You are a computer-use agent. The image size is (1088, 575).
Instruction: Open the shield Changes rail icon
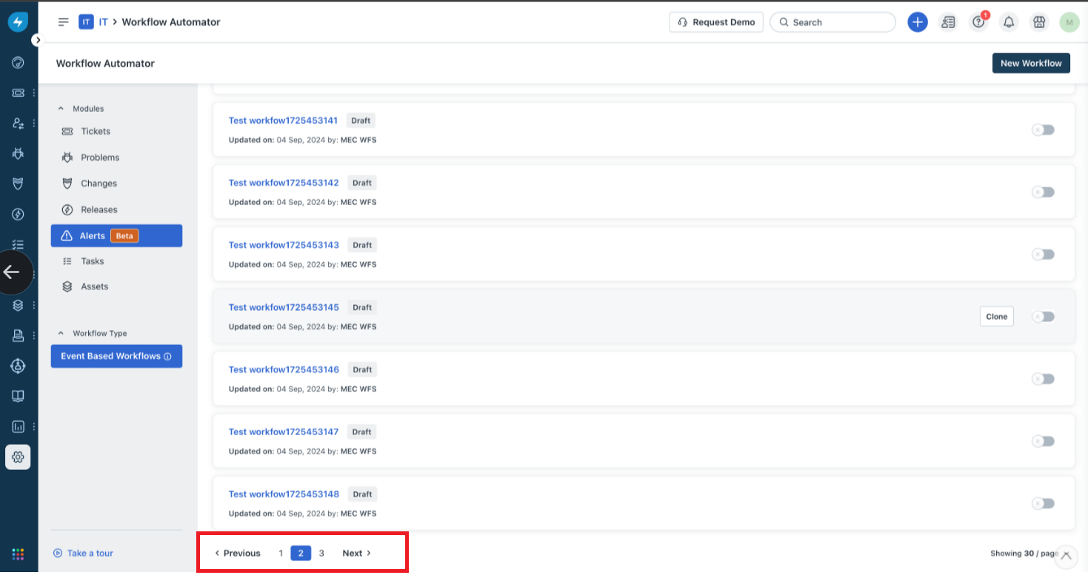[19, 184]
